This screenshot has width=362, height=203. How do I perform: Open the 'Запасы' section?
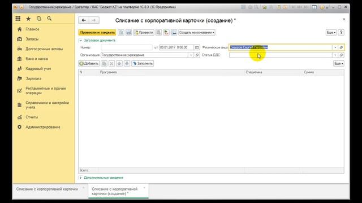click(32, 39)
